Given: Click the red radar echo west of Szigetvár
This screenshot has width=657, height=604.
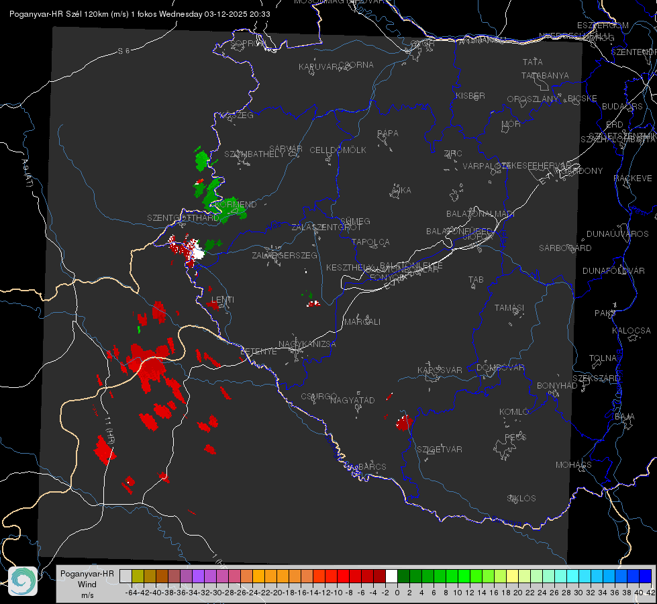Looking at the screenshot, I should (405, 423).
